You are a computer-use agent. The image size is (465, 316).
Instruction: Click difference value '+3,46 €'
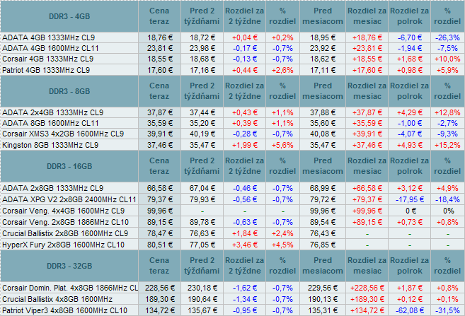click(245, 245)
